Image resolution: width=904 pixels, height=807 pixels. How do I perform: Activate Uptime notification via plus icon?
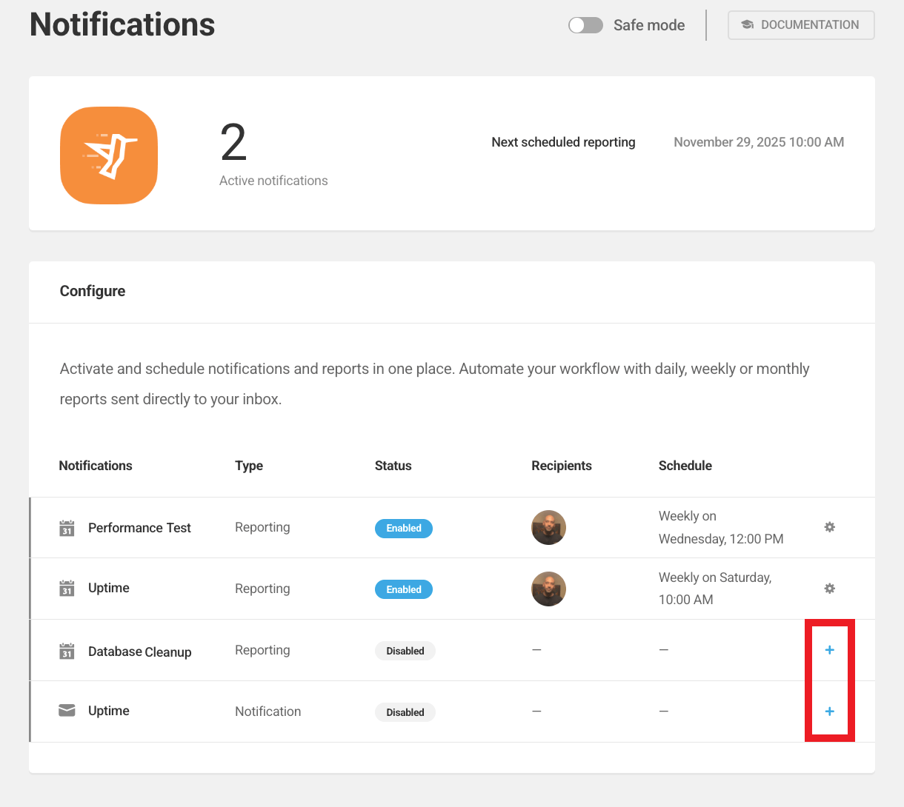click(x=829, y=711)
